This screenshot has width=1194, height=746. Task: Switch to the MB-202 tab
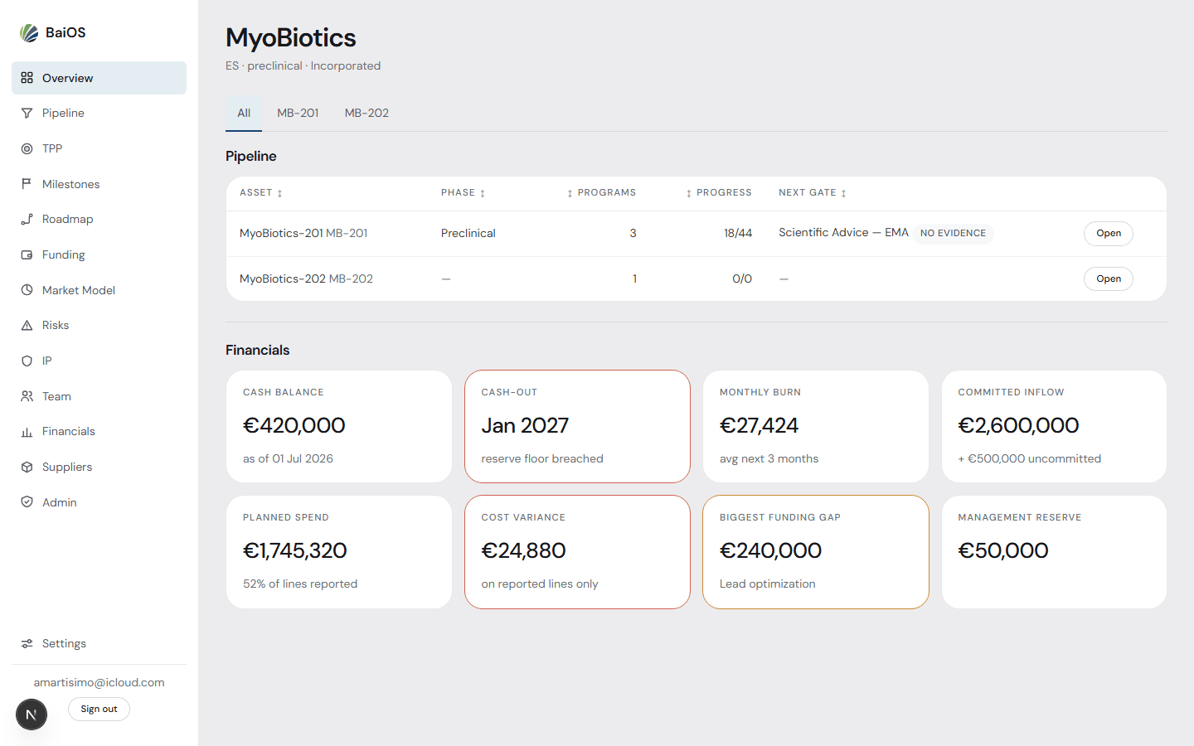click(x=366, y=114)
